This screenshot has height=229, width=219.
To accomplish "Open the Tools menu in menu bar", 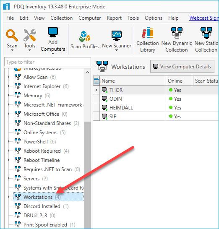I will click(x=133, y=18).
